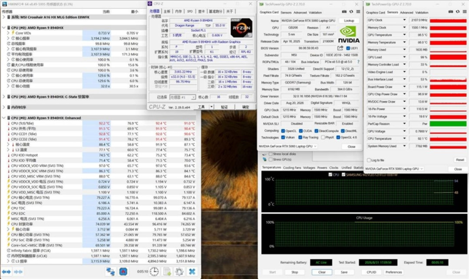The height and width of the screenshot is (279, 469).
Task: Switch to CPU-Z 主板 tab
Action: tap(167, 11)
